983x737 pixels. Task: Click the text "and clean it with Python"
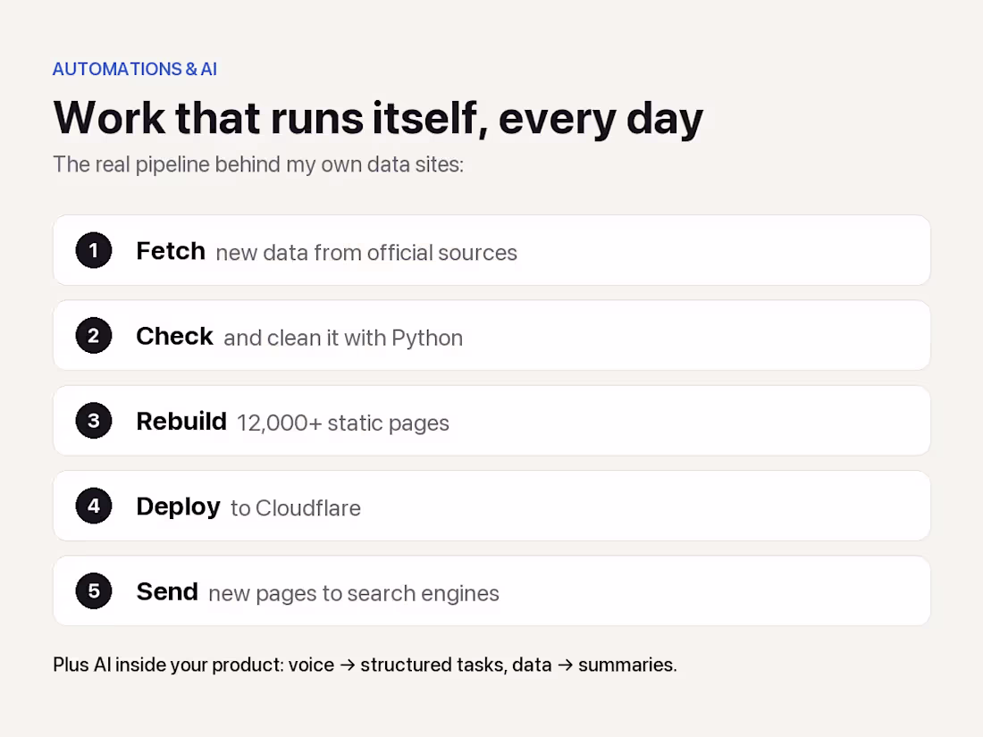click(343, 339)
